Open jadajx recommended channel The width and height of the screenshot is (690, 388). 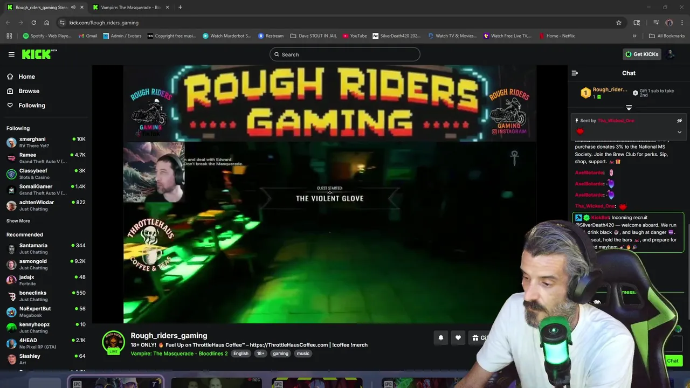45,280
